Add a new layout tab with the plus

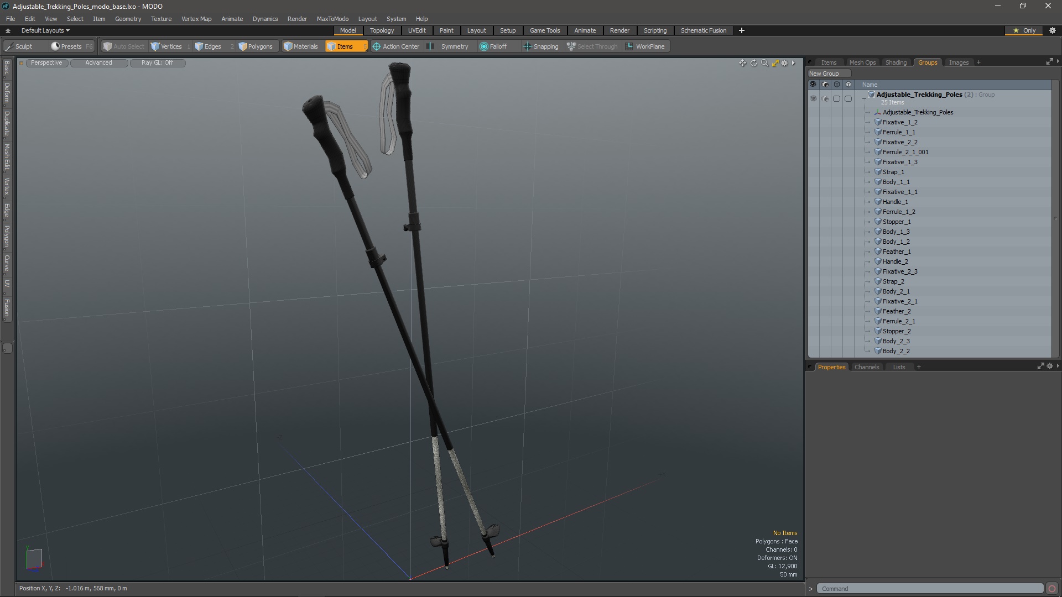pyautogui.click(x=741, y=30)
